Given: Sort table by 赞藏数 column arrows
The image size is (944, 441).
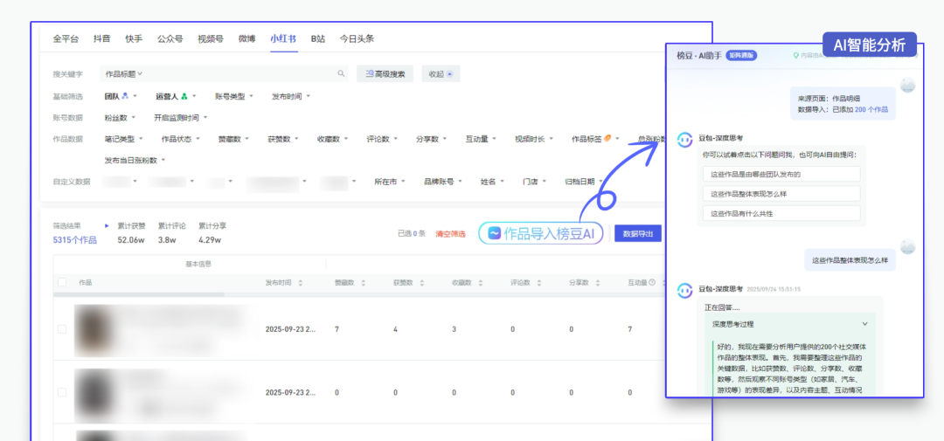Looking at the screenshot, I should 363,282.
